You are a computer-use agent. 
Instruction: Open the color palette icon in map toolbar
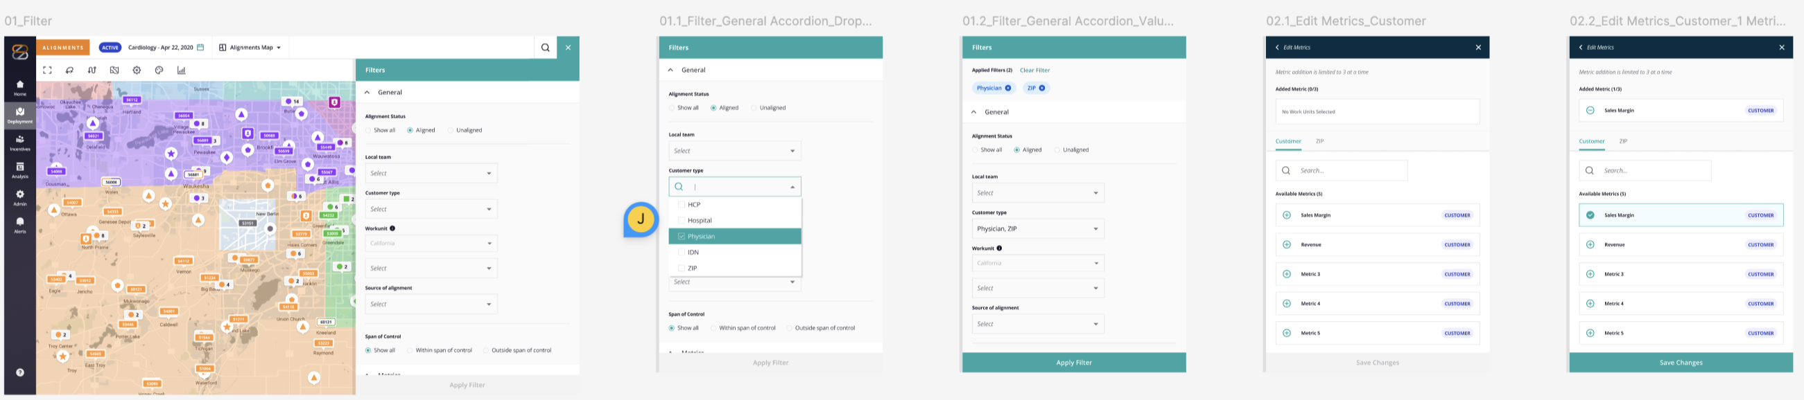point(159,70)
